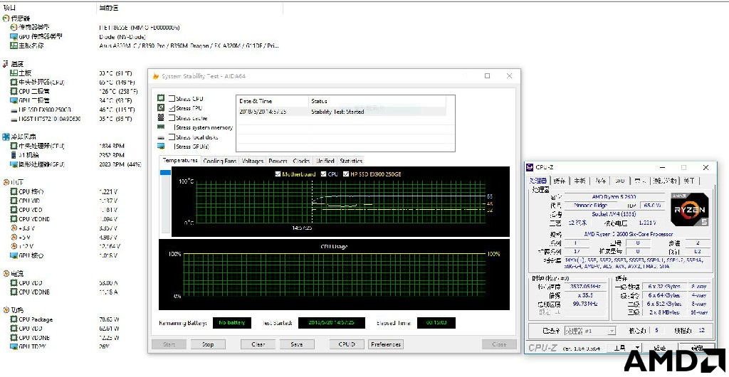This screenshot has width=729, height=377.
Task: Click the Stress system memory RAM icon
Action: pyautogui.click(x=161, y=127)
